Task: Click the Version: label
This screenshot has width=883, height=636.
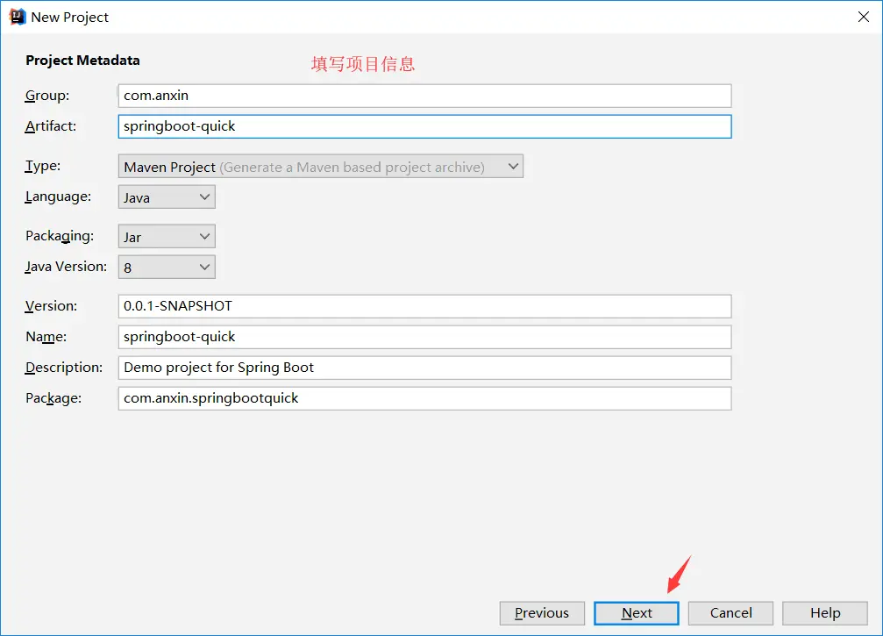Action: tap(51, 306)
